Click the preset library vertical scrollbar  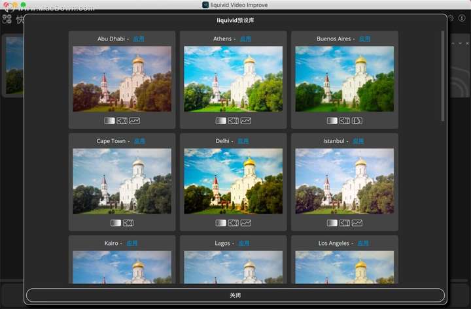pyautogui.click(x=442, y=76)
